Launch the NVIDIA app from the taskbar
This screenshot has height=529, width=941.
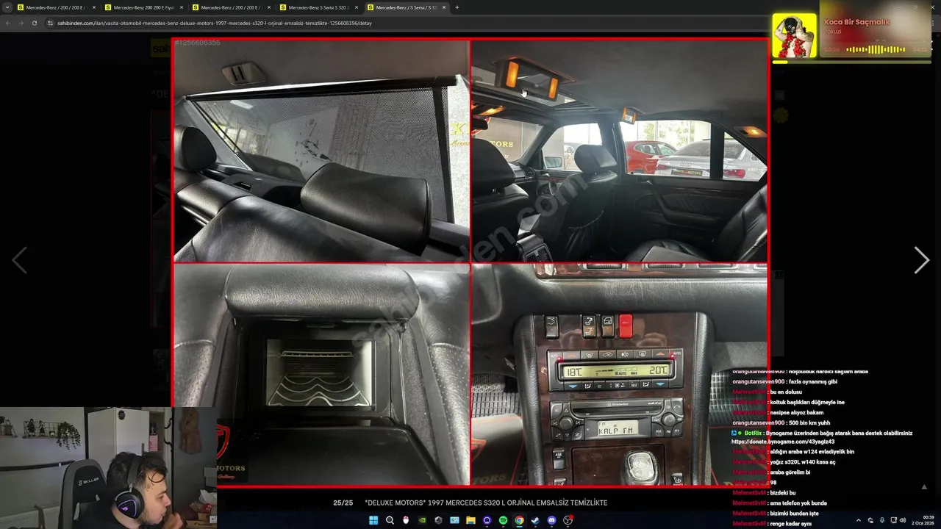pyautogui.click(x=422, y=520)
